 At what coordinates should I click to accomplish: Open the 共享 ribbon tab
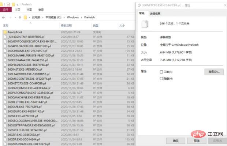(29, 10)
